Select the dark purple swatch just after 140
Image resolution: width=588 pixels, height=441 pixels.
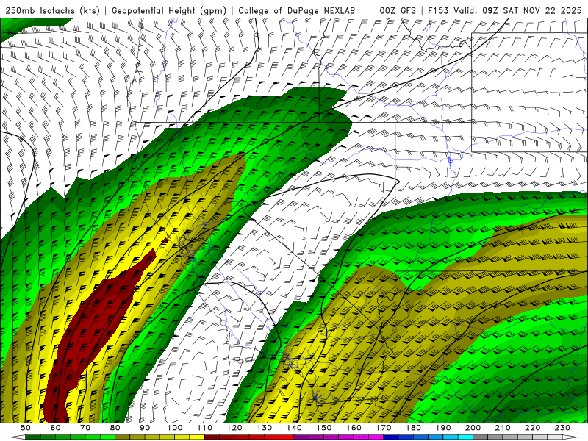click(x=301, y=437)
